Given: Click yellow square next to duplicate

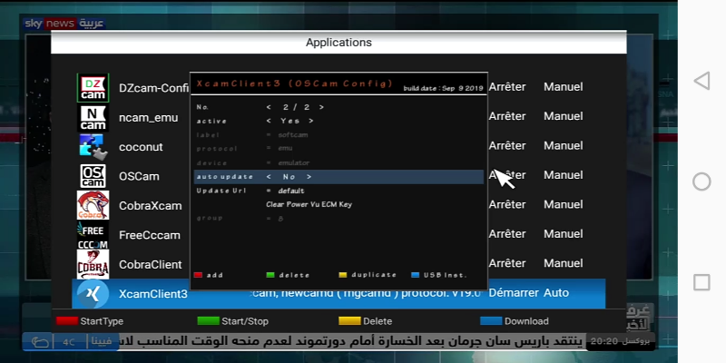Looking at the screenshot, I should [343, 275].
